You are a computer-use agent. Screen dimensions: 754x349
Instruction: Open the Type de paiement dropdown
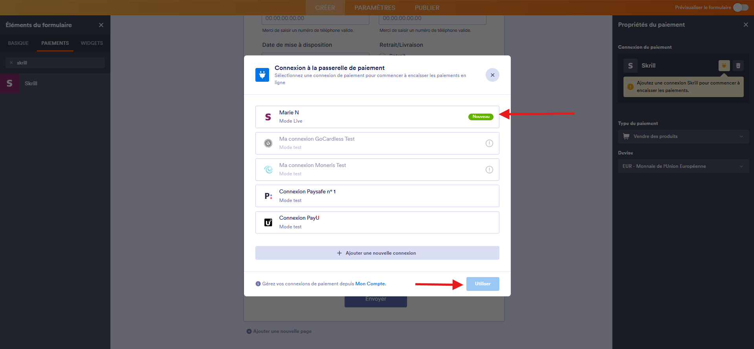tap(683, 136)
